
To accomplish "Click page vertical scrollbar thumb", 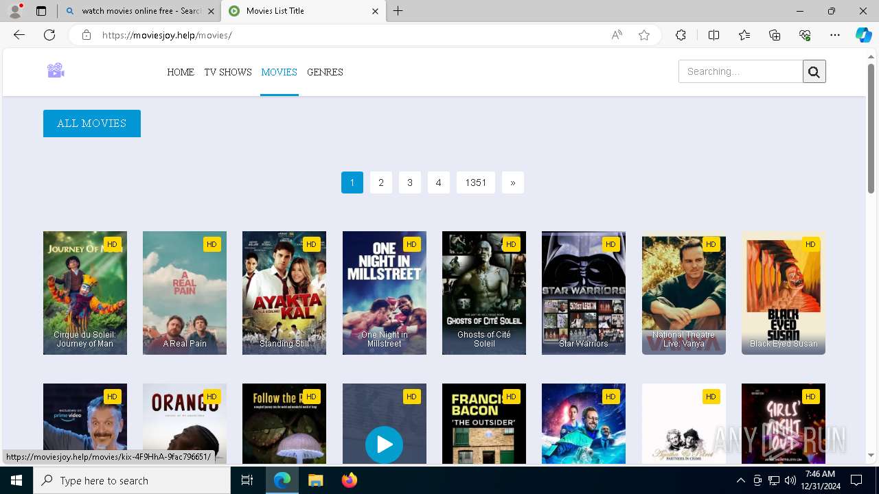I will tap(871, 128).
